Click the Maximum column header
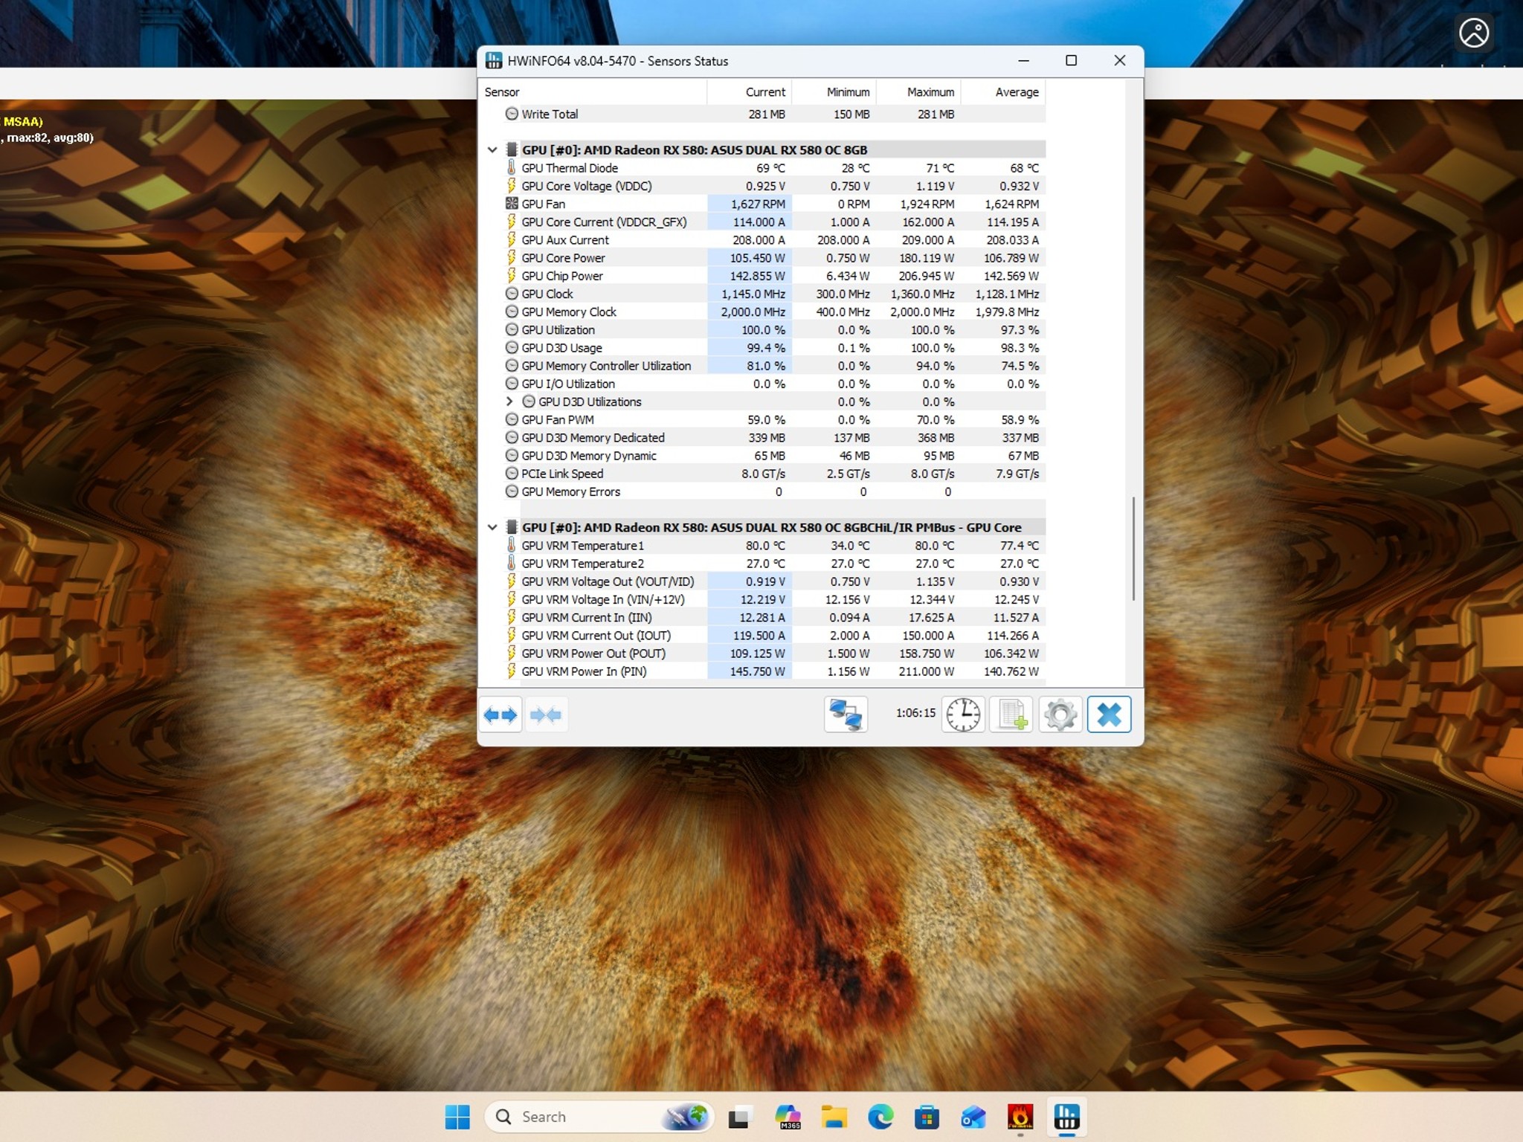The image size is (1523, 1142). [x=918, y=92]
